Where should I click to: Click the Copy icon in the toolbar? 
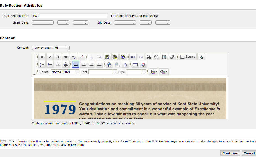(x=99, y=57)
